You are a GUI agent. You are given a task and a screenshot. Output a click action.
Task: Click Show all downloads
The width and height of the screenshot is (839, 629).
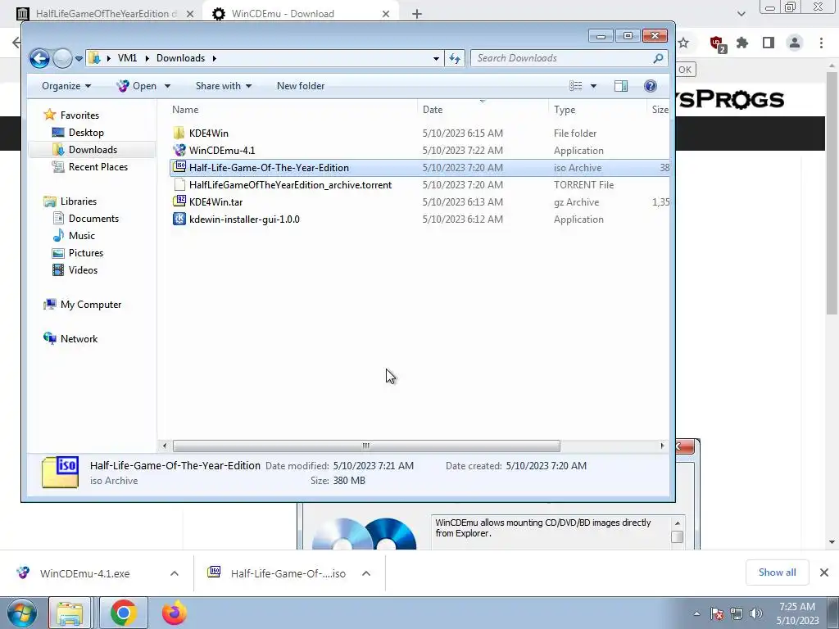click(x=777, y=572)
